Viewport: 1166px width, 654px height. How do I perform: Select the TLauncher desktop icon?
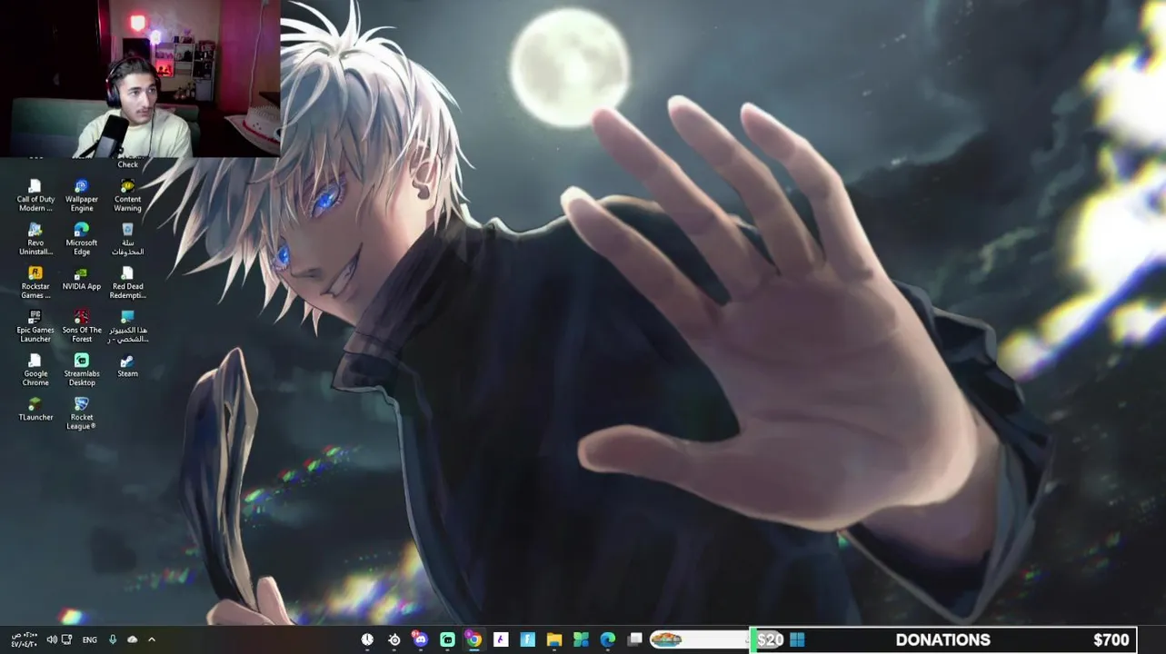point(35,409)
